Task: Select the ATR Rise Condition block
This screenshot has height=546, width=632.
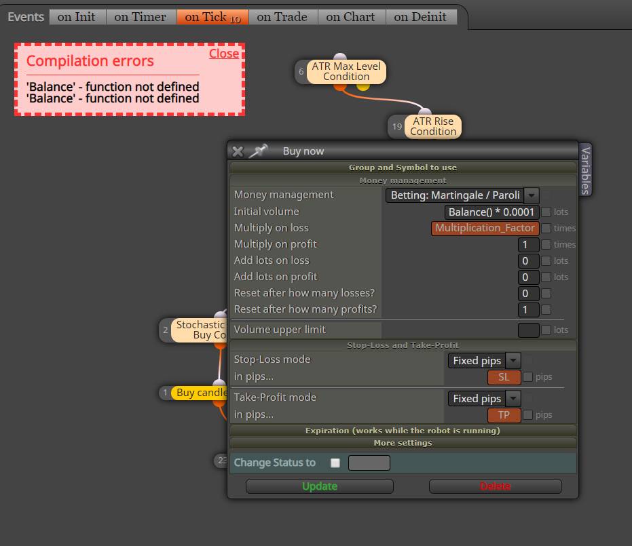Action: (432, 126)
